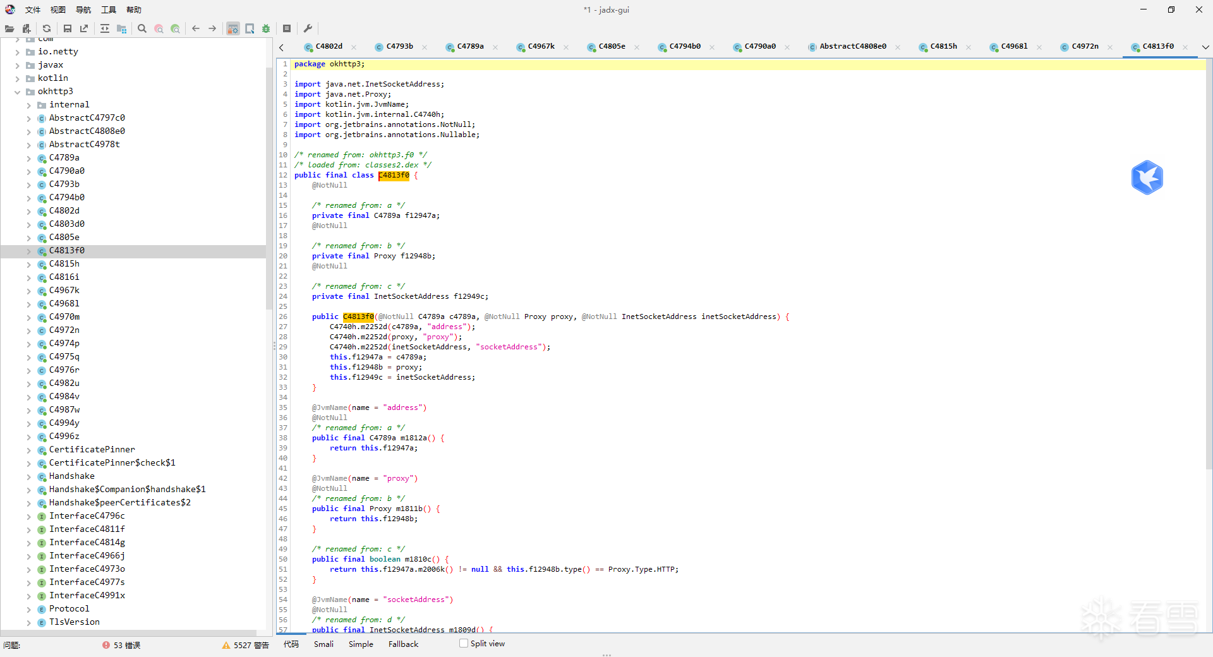Click the enum icon beside Protocol

42,609
